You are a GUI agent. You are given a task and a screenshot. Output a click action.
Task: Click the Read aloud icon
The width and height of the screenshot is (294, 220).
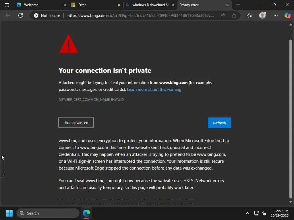point(223,15)
